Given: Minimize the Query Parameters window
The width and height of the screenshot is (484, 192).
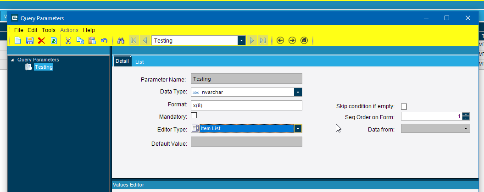Looking at the screenshot, I should (x=426, y=18).
